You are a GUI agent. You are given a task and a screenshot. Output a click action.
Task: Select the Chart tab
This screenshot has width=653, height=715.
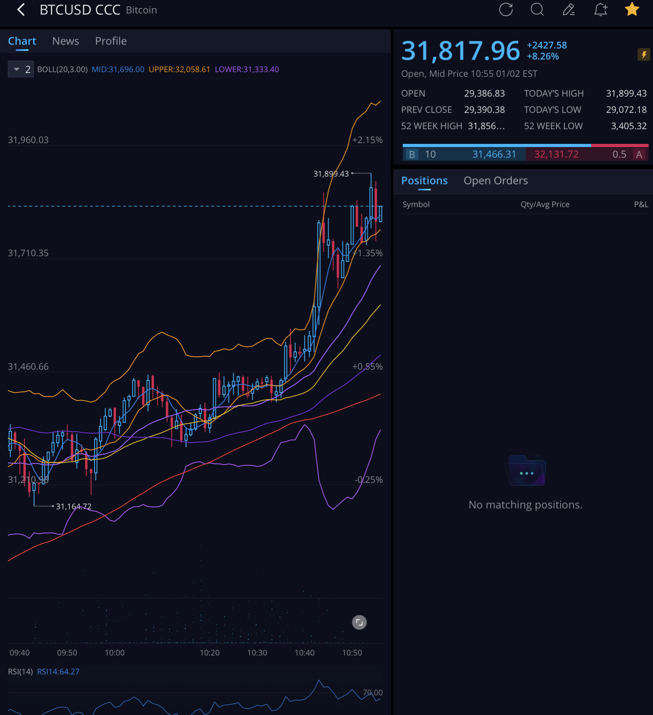tap(22, 41)
